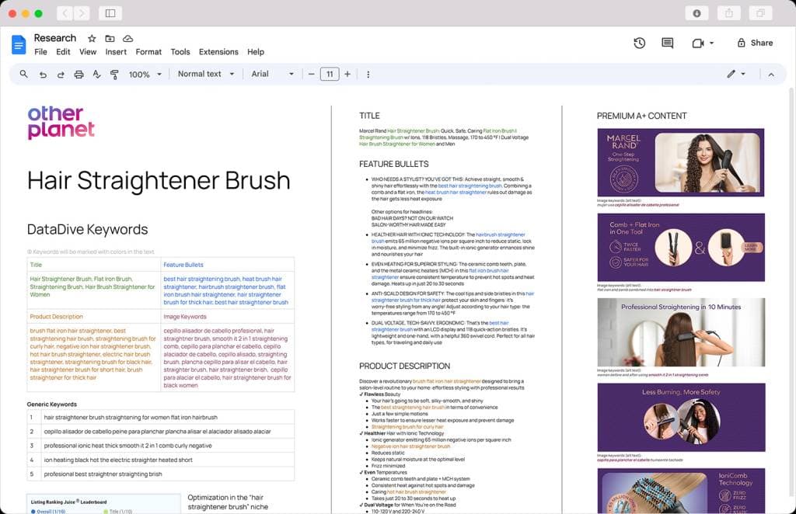The width and height of the screenshot is (796, 514).
Task: Open the 100% zoom dropdown
Action: (145, 75)
